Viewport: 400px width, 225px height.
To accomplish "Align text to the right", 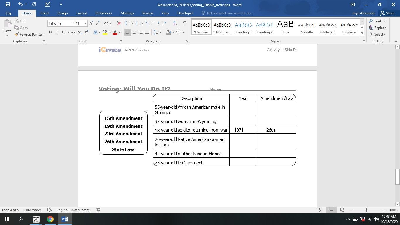I will click(x=141, y=32).
